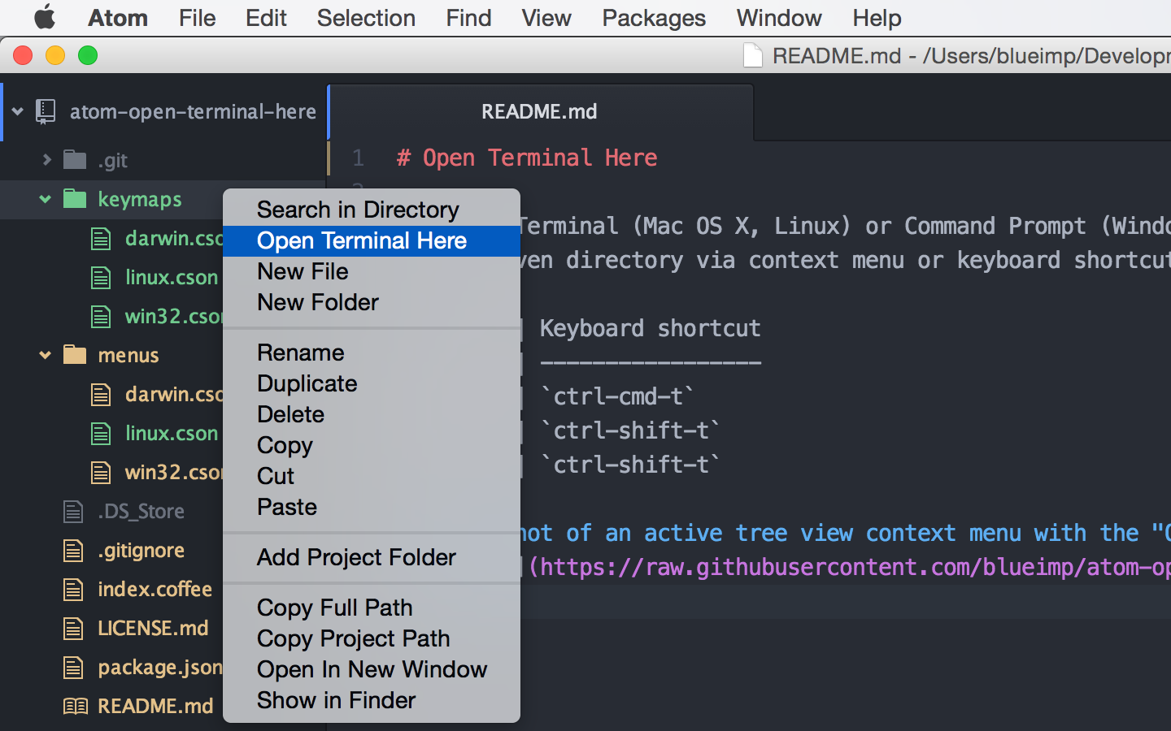Click the green zoom window button

[x=88, y=55]
